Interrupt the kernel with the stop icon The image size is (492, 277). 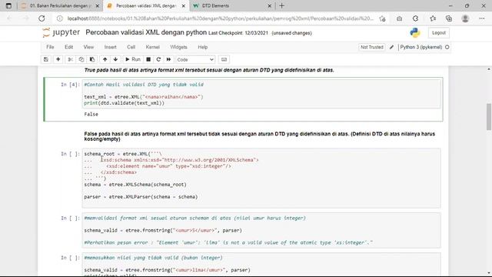pyautogui.click(x=148, y=59)
